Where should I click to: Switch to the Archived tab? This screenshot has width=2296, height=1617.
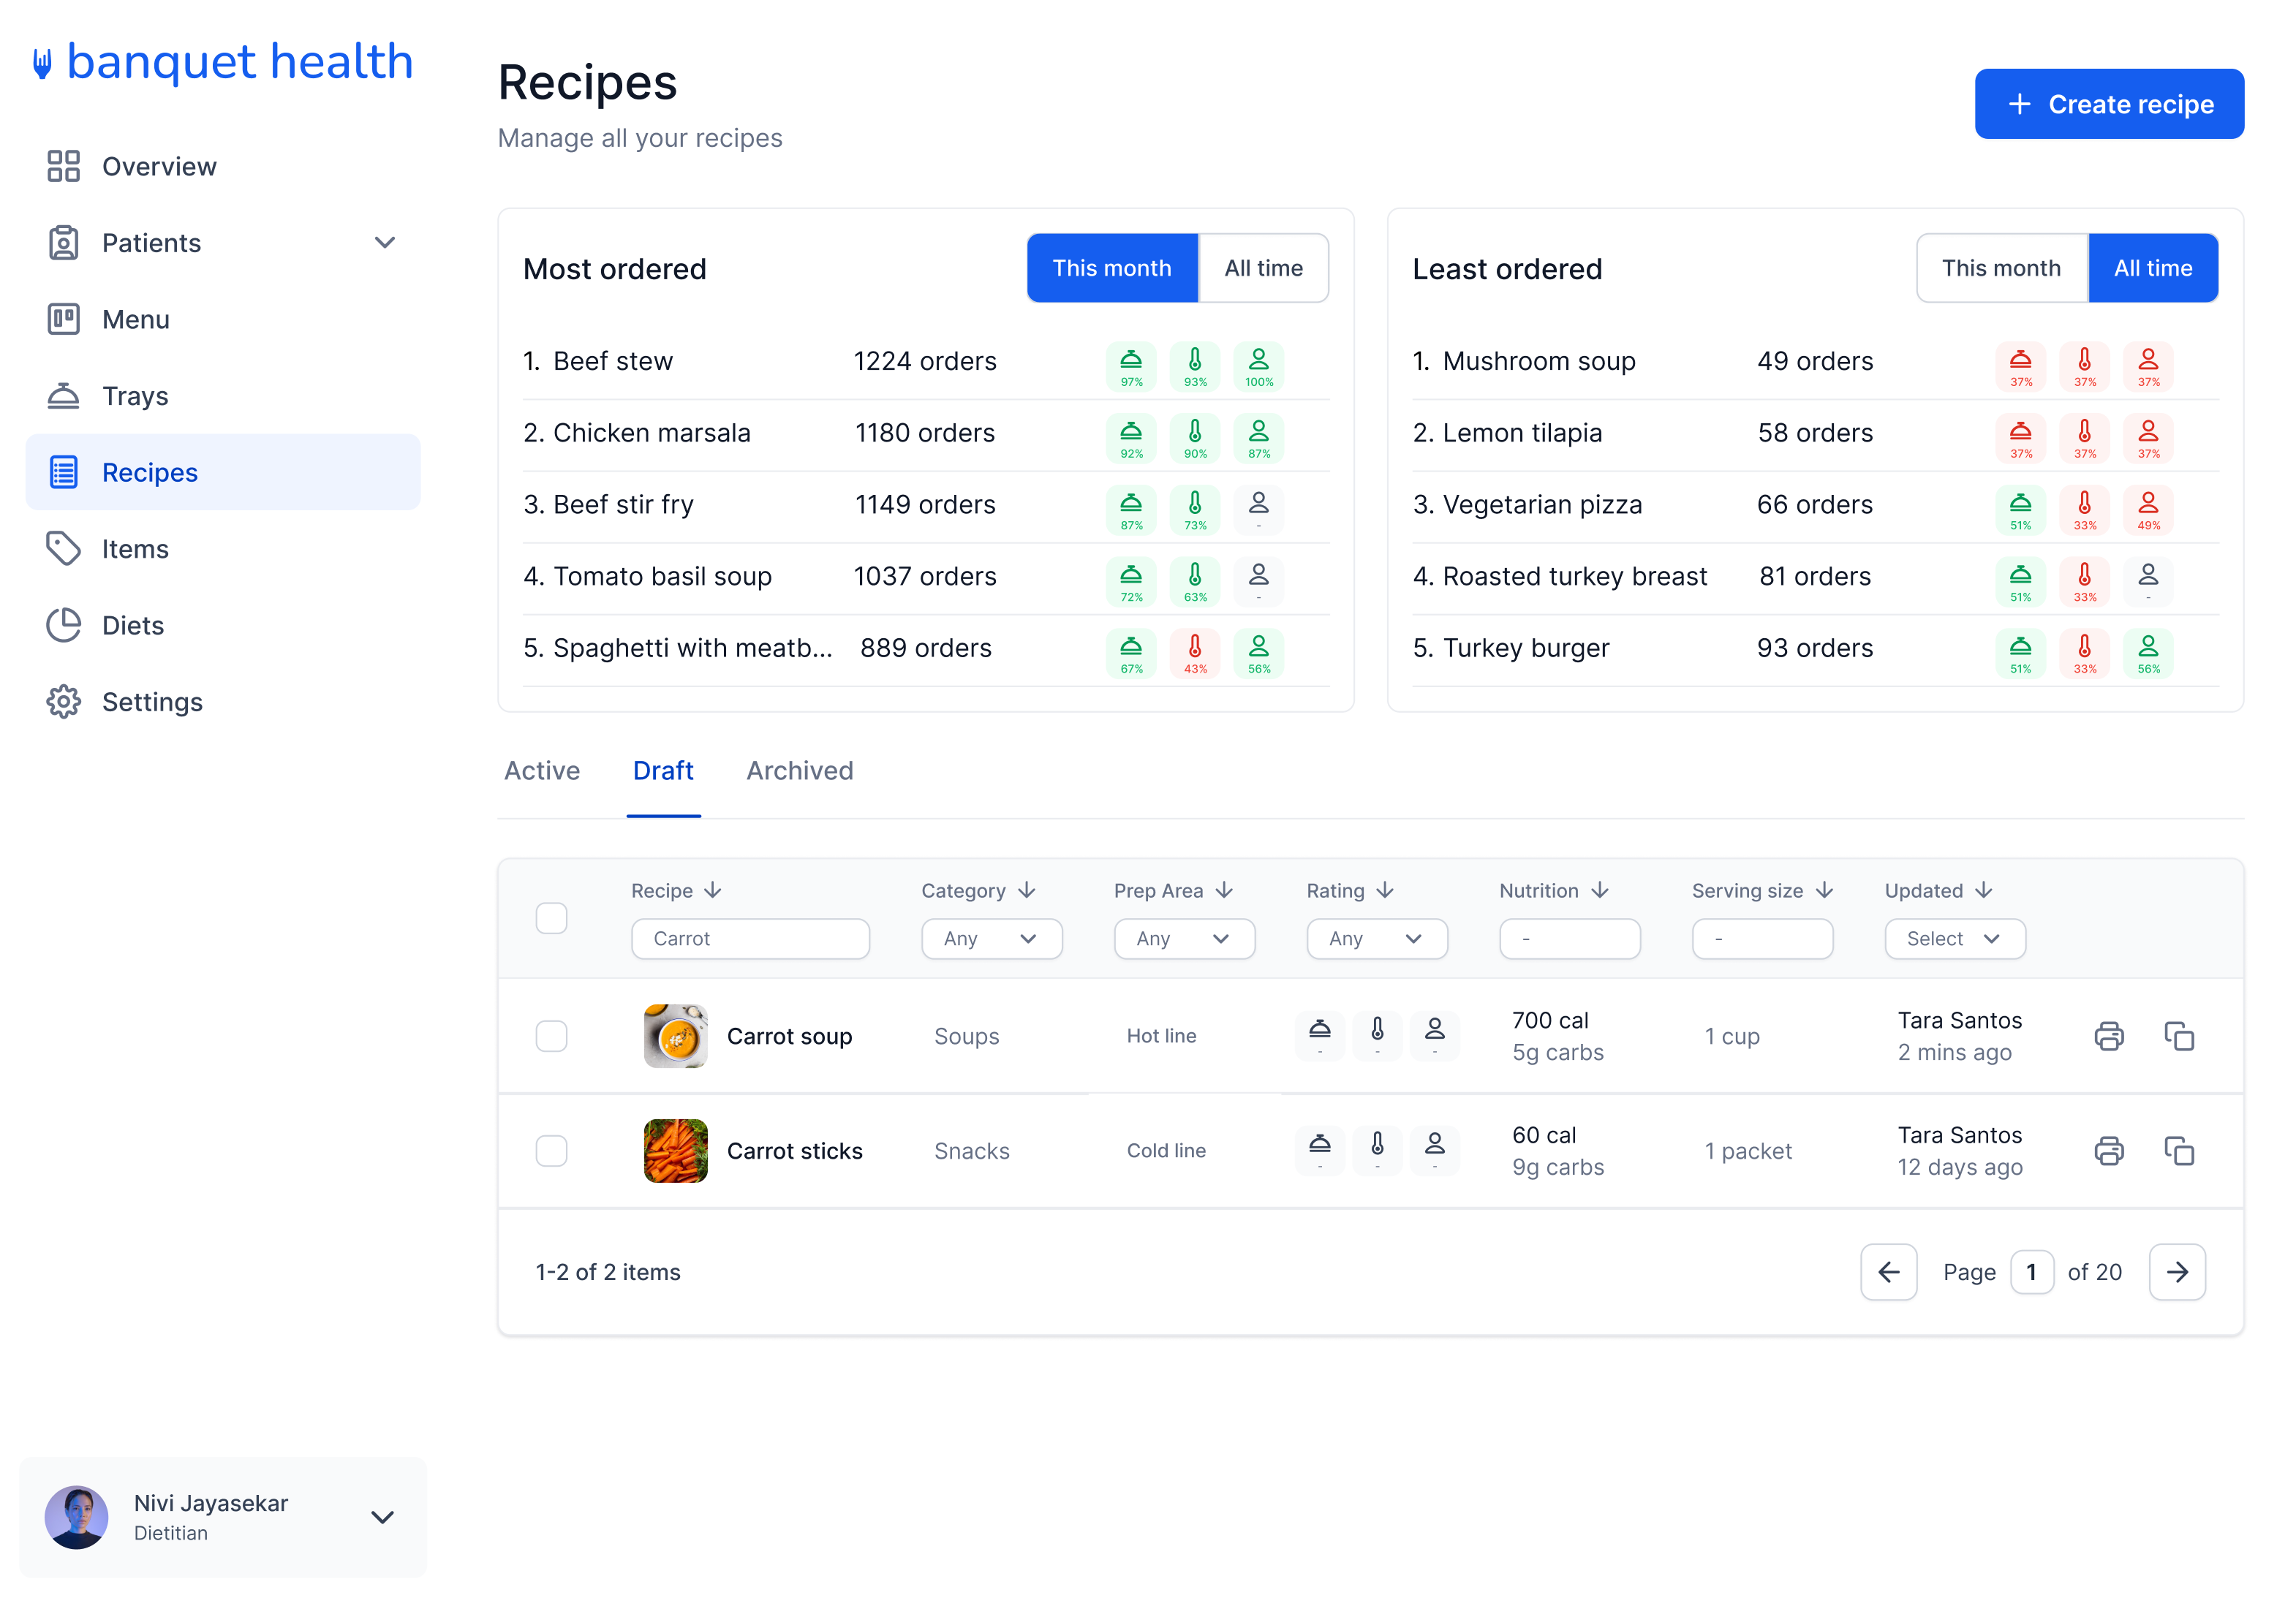799,770
